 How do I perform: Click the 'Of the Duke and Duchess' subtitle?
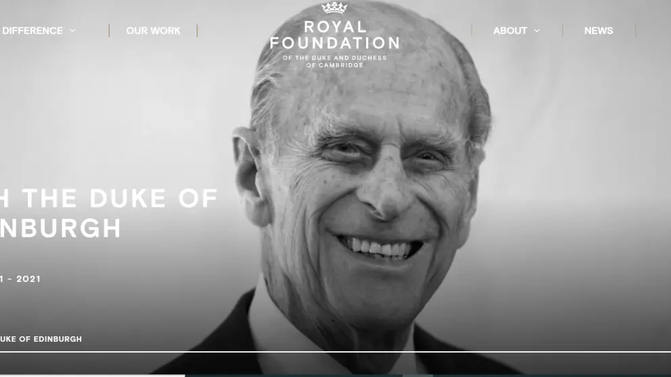click(334, 58)
